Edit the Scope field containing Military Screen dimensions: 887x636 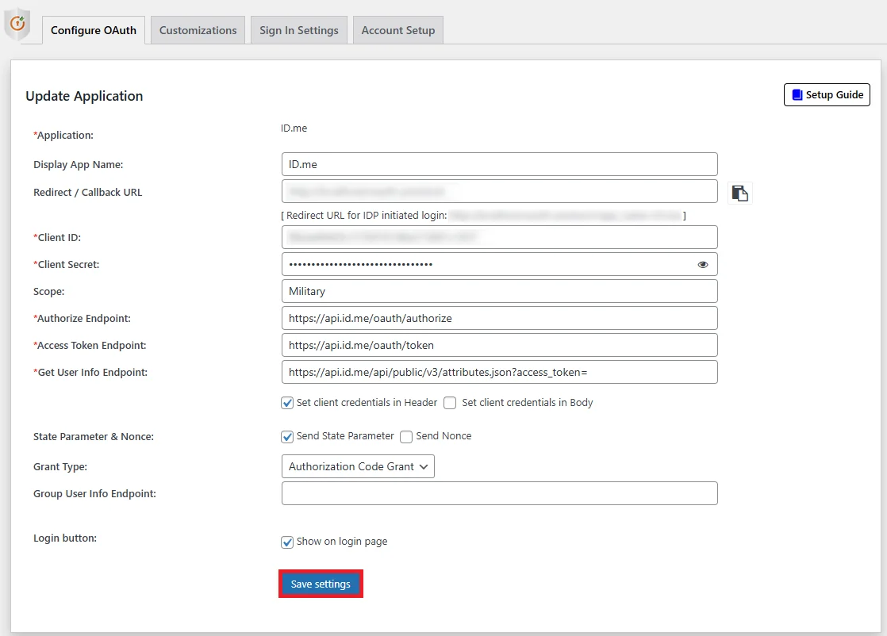[500, 291]
